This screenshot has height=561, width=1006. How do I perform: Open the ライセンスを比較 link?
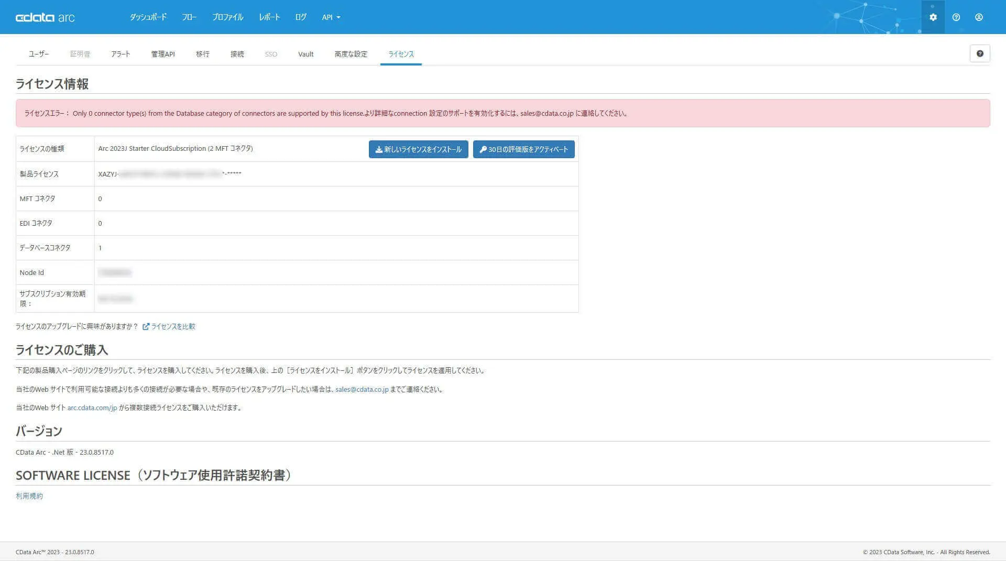click(x=169, y=326)
